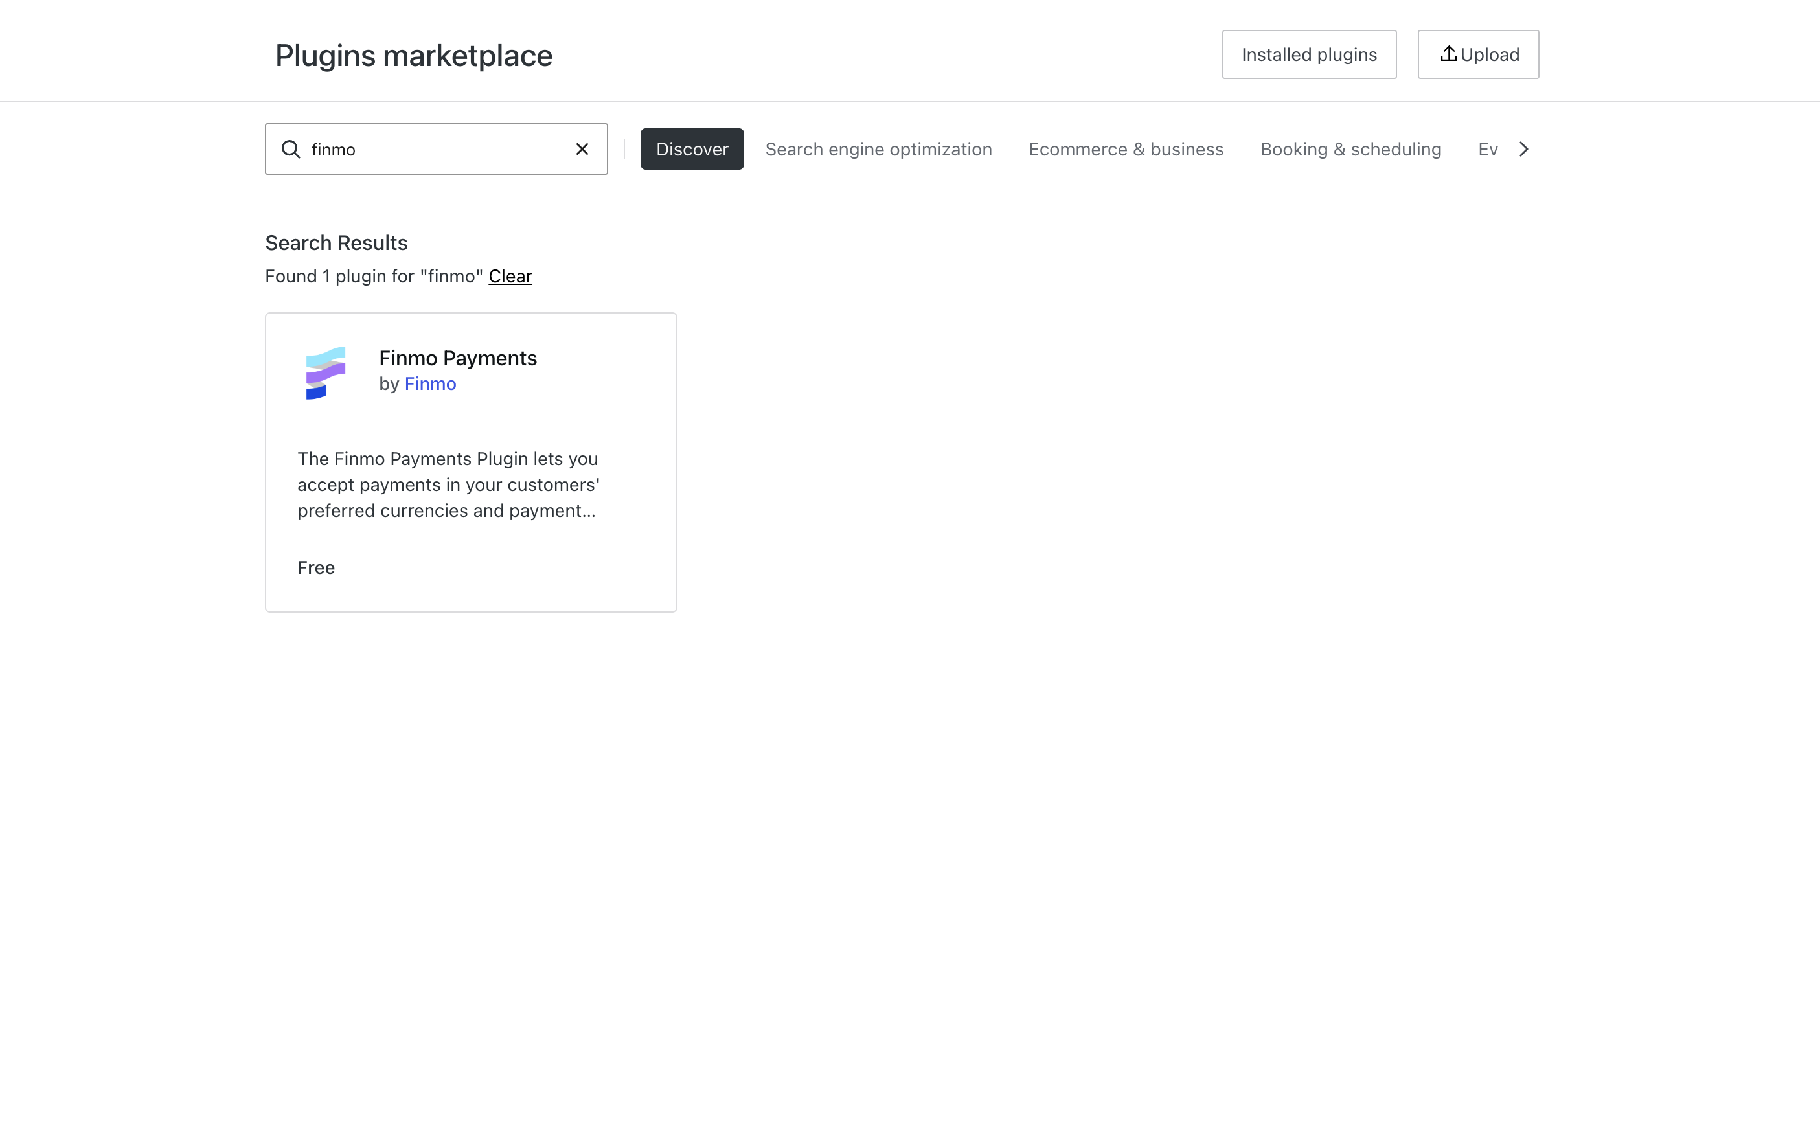Open the Finmo Payments plugin title

(x=458, y=358)
